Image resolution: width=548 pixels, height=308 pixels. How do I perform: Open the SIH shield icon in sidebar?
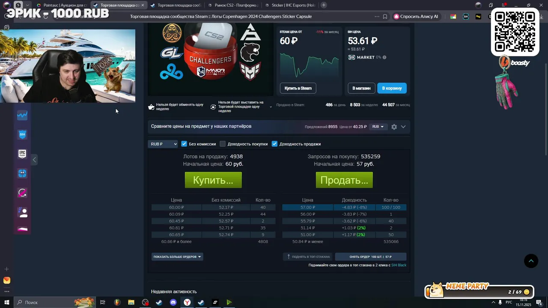click(x=22, y=134)
